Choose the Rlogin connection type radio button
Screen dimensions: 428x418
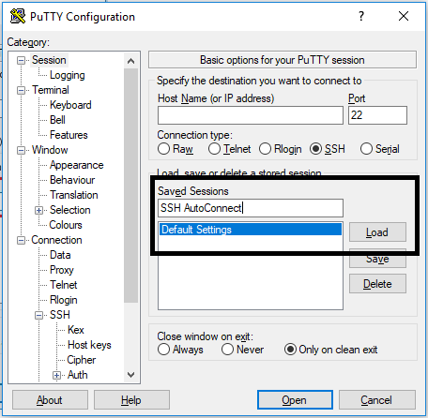coord(265,149)
